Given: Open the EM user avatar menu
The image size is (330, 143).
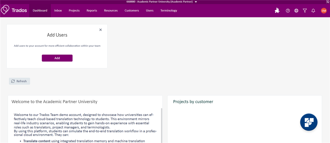Looking at the screenshot, I should coord(324,11).
